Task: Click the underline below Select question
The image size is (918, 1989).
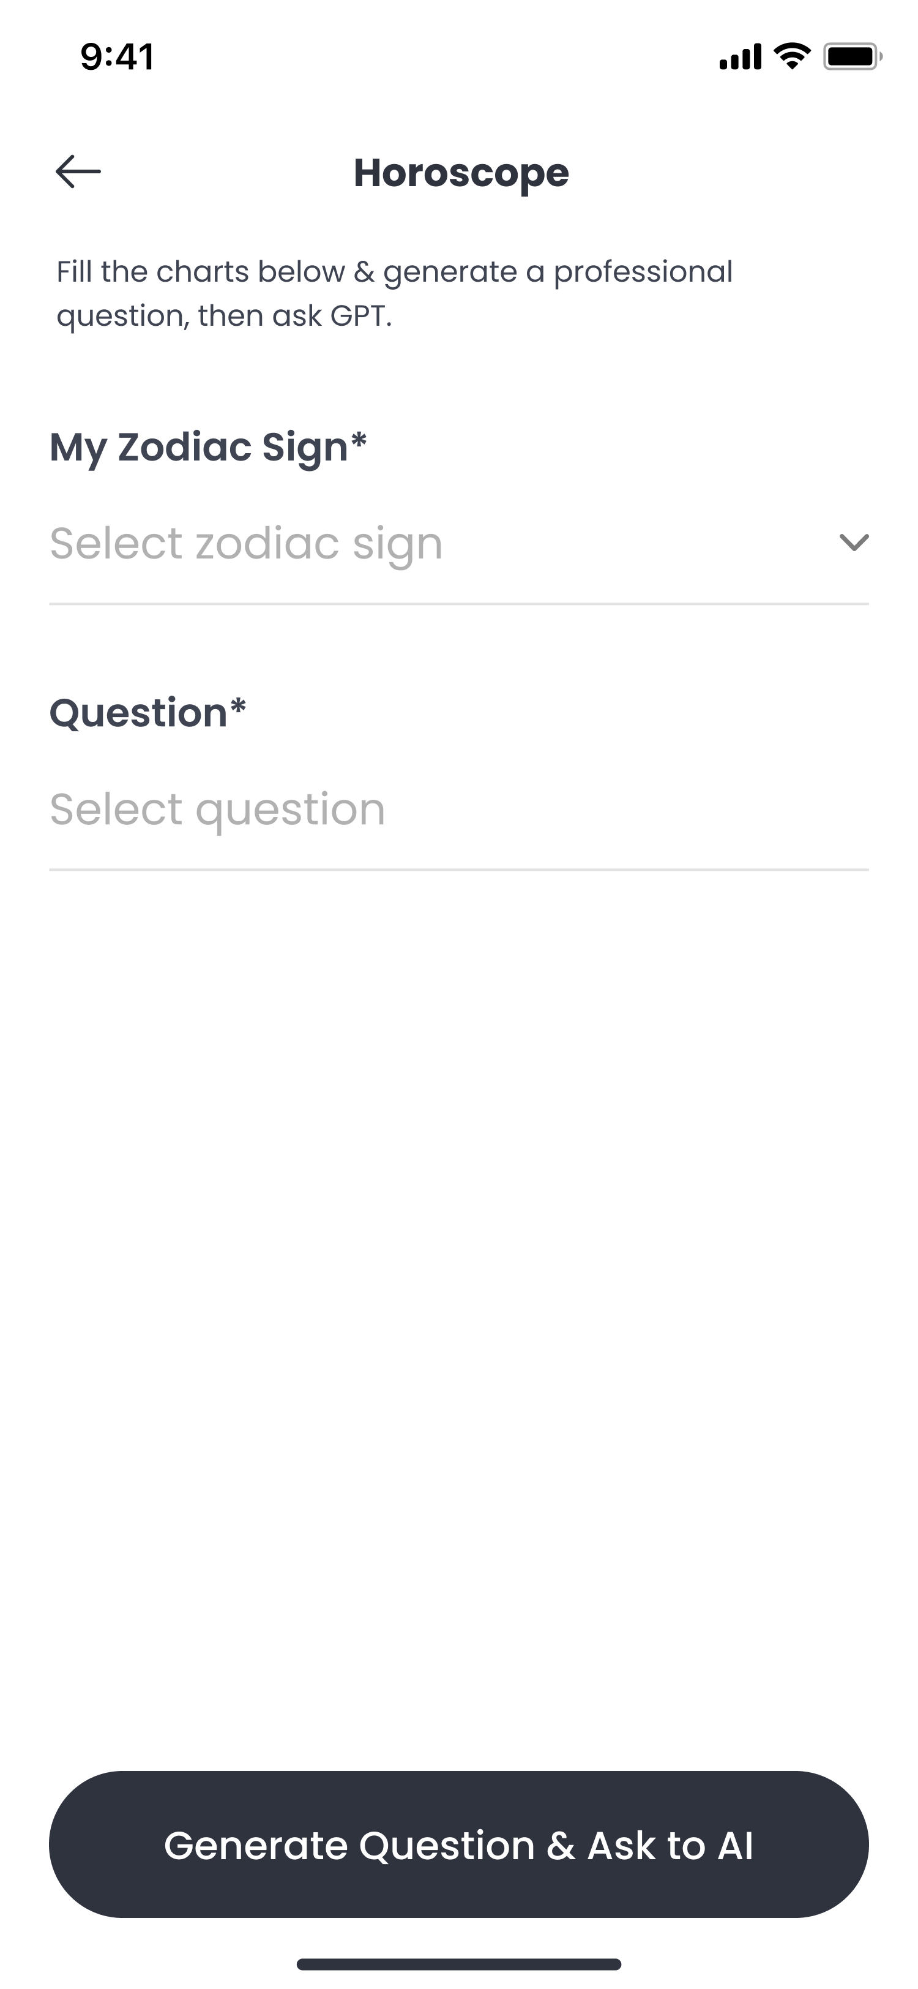Action: point(458,870)
